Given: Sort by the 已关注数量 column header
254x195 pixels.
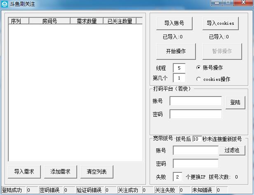Looking at the screenshot, I should click(120, 21).
